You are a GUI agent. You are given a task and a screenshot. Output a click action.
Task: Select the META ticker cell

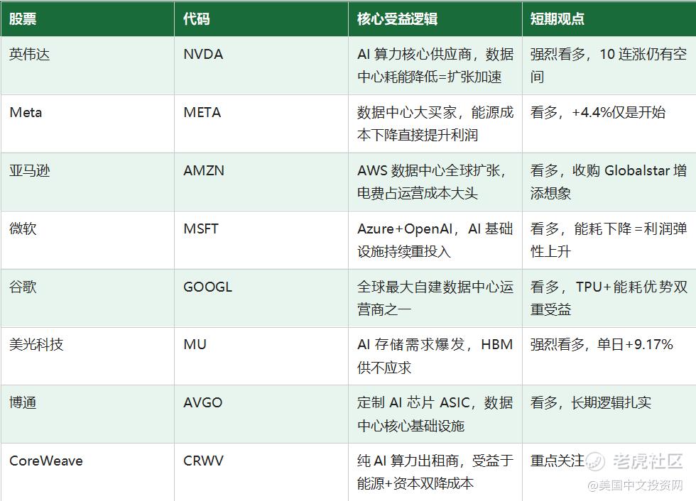click(x=261, y=123)
